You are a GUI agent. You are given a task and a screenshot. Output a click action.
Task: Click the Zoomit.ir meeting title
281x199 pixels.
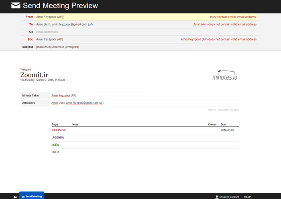[x=34, y=75]
